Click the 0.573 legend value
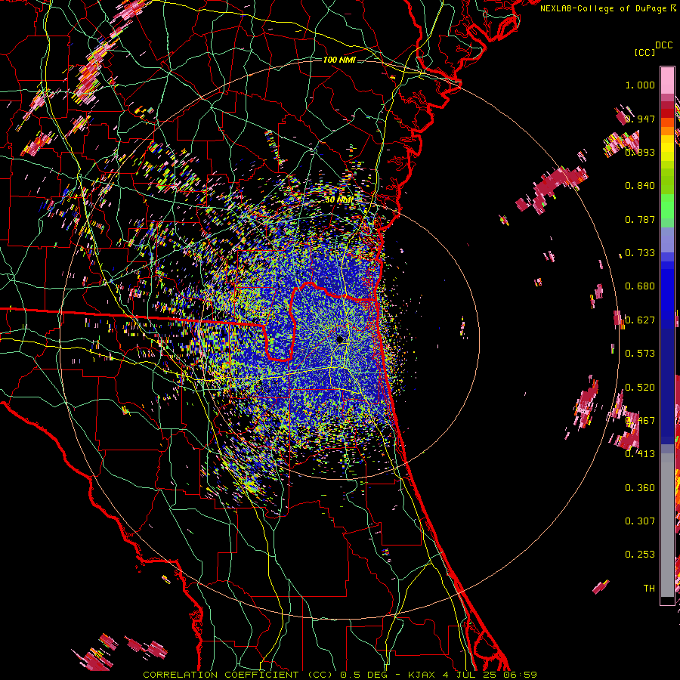Viewport: 680px width, 680px height. pyautogui.click(x=640, y=354)
